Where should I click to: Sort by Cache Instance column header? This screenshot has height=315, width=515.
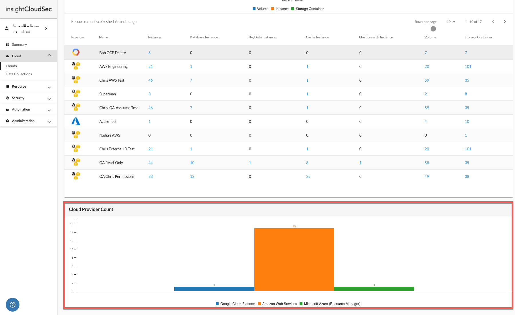317,37
